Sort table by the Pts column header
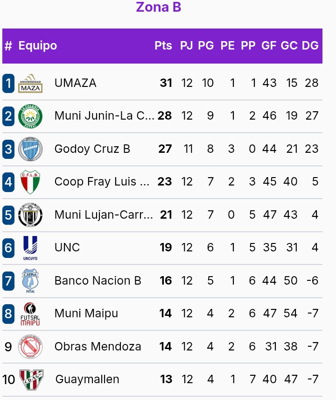 [x=163, y=46]
